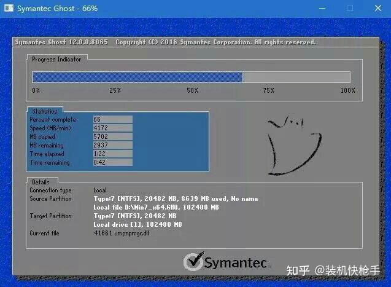
Task: Click the 25% progress label
Action: pos(115,90)
